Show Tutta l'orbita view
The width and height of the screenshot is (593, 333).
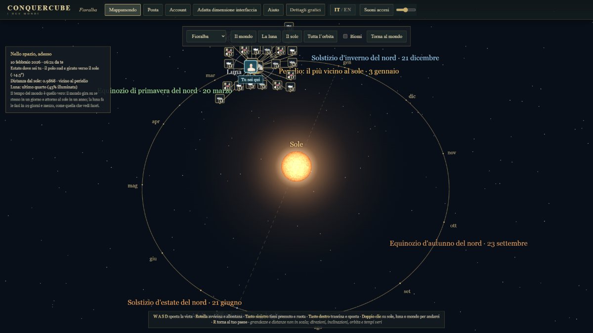[x=321, y=36]
